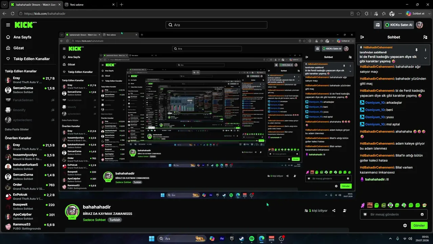Image resolution: width=433 pixels, height=244 pixels.
Task: Open pinned message three-dot options
Action: pyautogui.click(x=426, y=50)
